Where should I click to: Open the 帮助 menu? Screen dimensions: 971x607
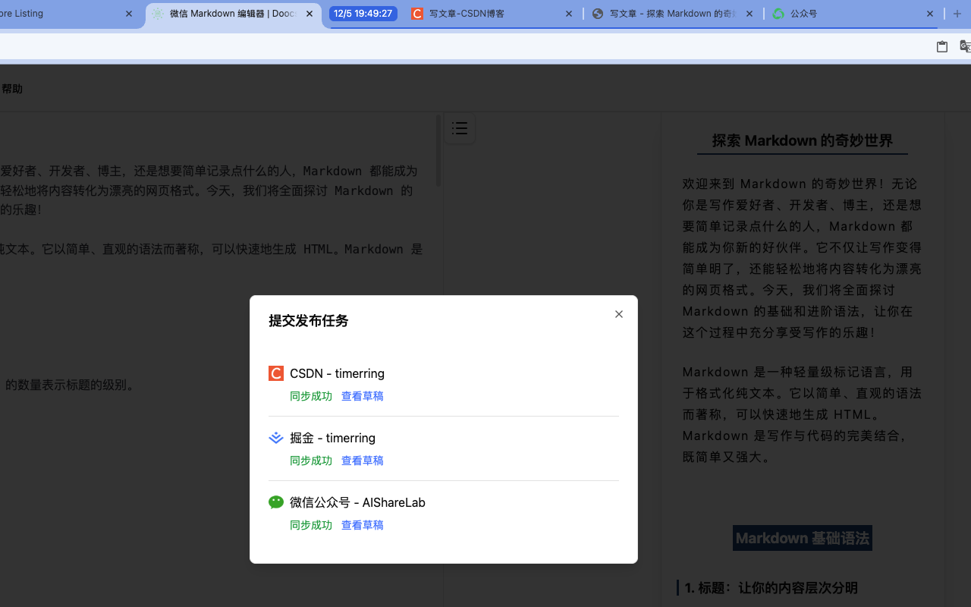[12, 88]
